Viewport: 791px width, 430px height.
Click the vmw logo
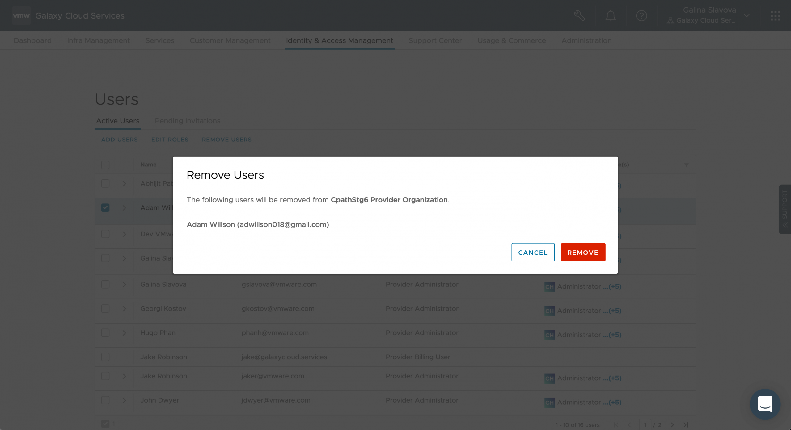[x=21, y=15]
